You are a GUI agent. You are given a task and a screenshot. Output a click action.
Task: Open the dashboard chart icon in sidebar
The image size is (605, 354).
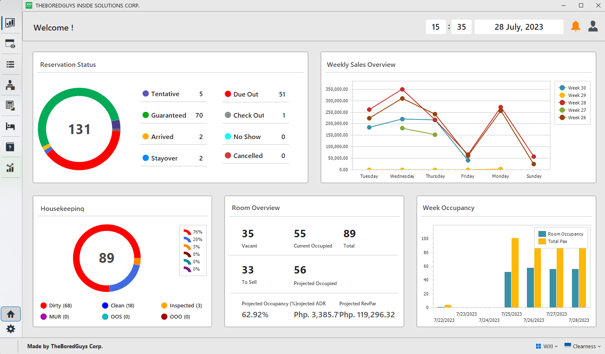tap(10, 23)
